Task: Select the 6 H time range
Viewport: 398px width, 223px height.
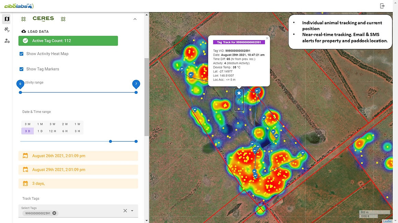Action: point(65,131)
